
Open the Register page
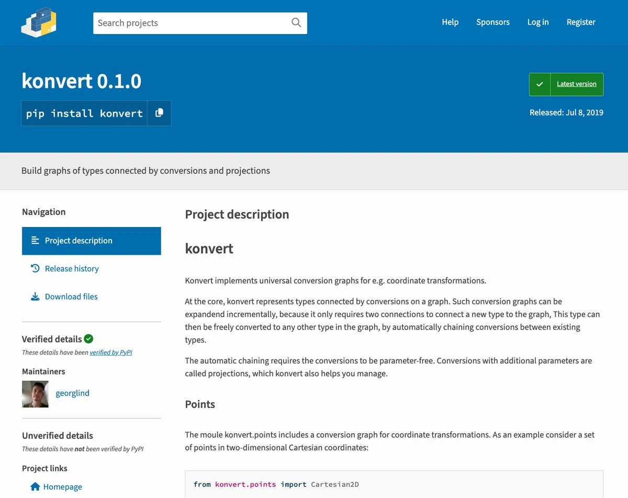pyautogui.click(x=581, y=22)
